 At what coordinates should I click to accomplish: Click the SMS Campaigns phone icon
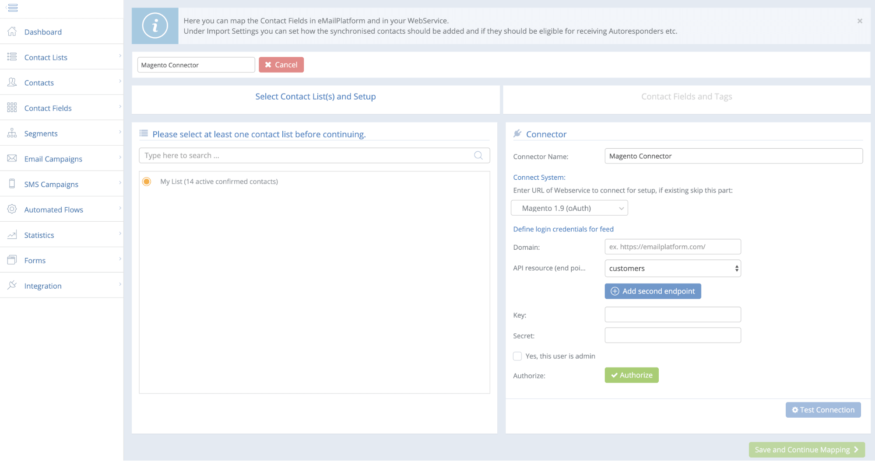click(12, 184)
